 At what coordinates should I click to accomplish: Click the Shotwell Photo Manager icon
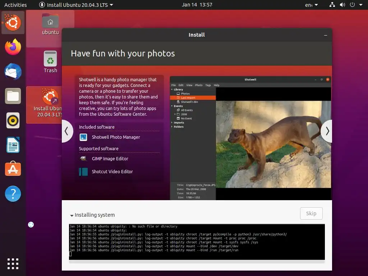tap(83, 137)
